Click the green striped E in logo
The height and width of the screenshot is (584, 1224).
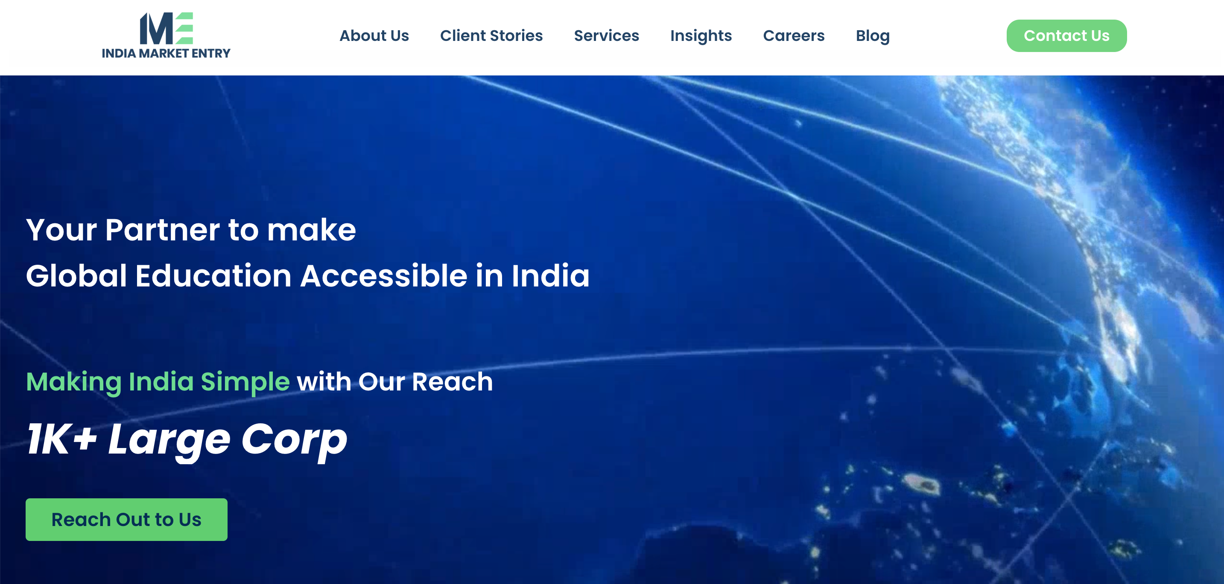click(x=184, y=28)
